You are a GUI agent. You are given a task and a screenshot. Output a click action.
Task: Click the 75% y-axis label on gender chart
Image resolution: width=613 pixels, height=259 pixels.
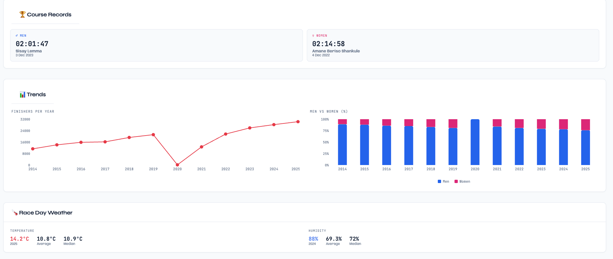coord(326,131)
